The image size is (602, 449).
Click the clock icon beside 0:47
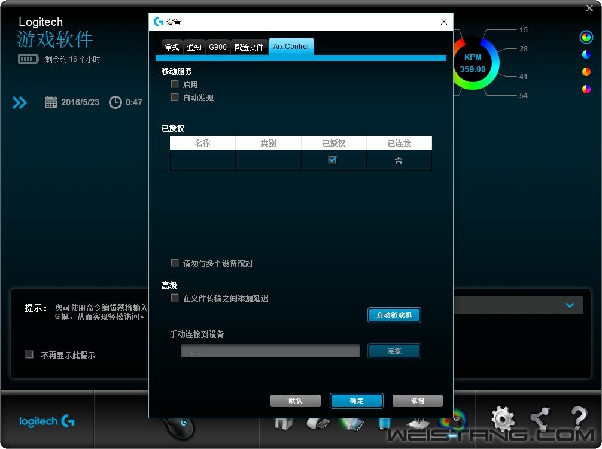(115, 102)
